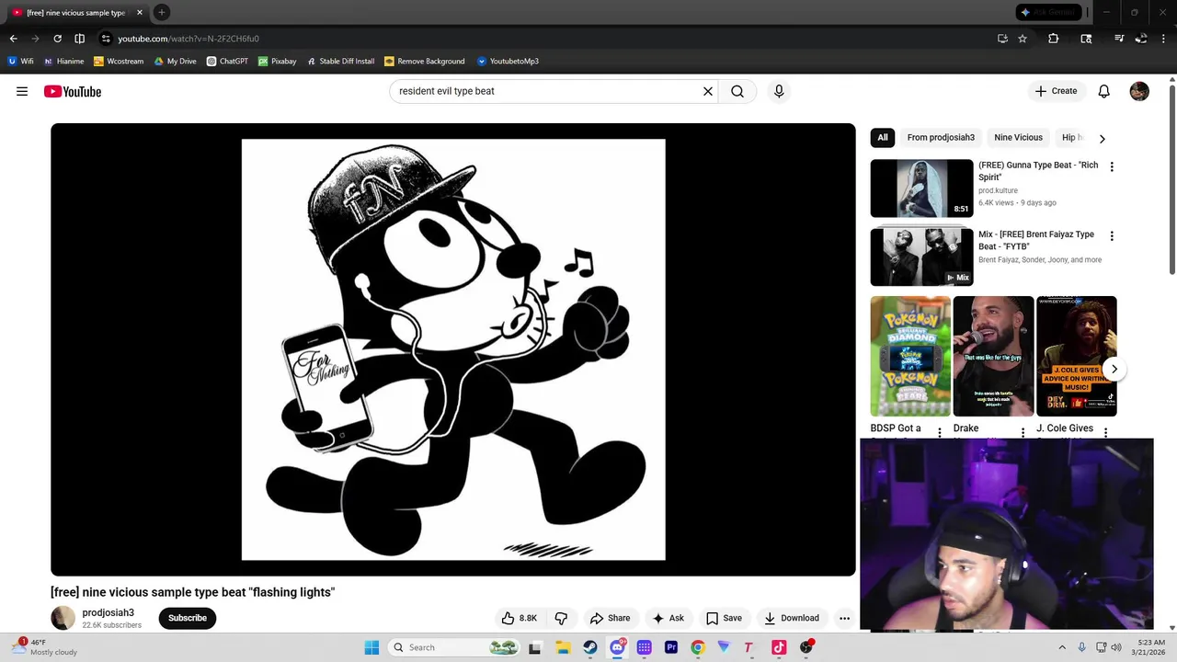This screenshot has height=662, width=1177.
Task: Open the My Drive bookmark
Action: click(175, 61)
